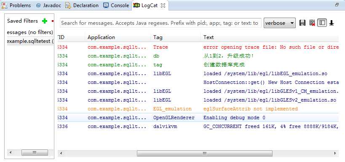
Task: Select the libGLESv1_CM_emulation loaded message
Action: (x=198, y=91)
